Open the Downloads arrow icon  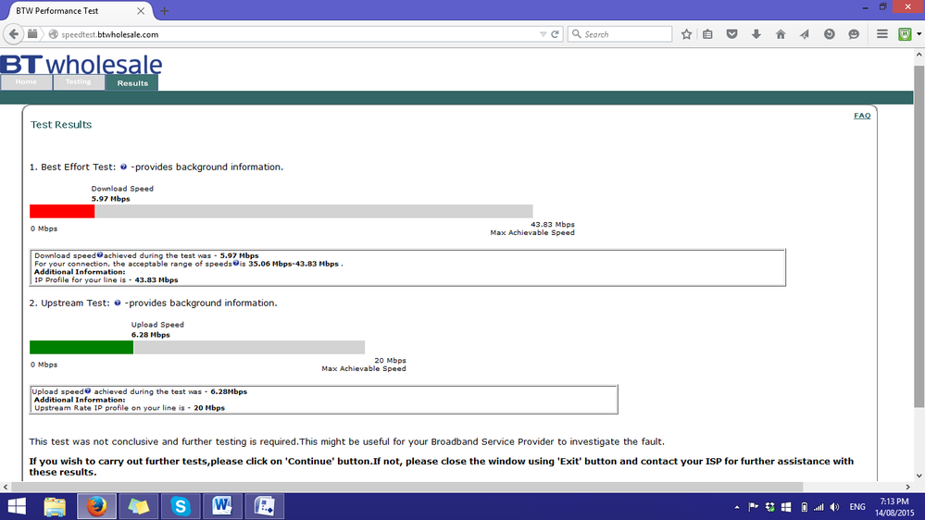(756, 34)
